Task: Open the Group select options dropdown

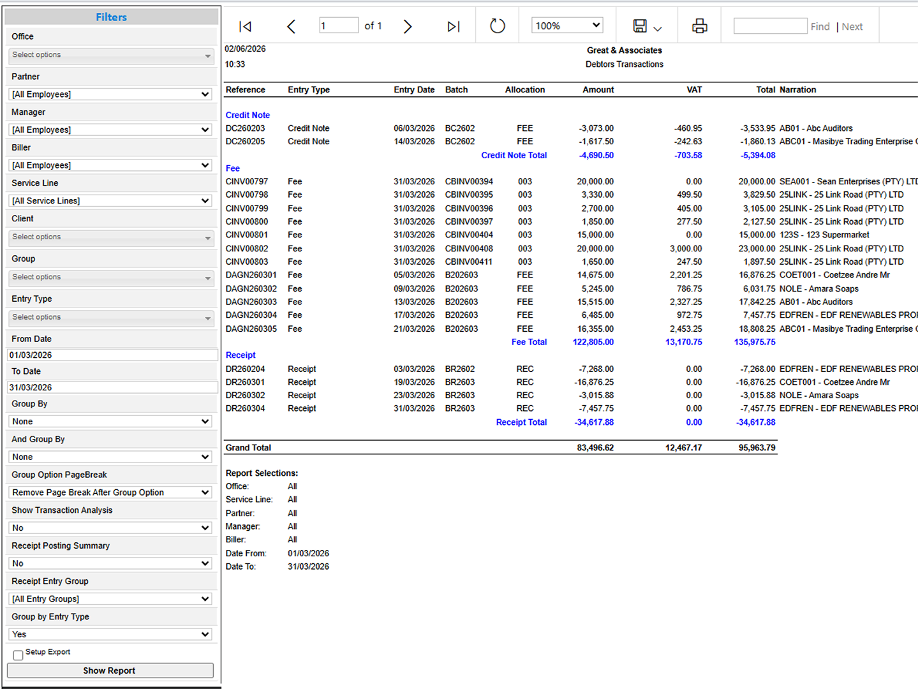Action: [x=111, y=278]
